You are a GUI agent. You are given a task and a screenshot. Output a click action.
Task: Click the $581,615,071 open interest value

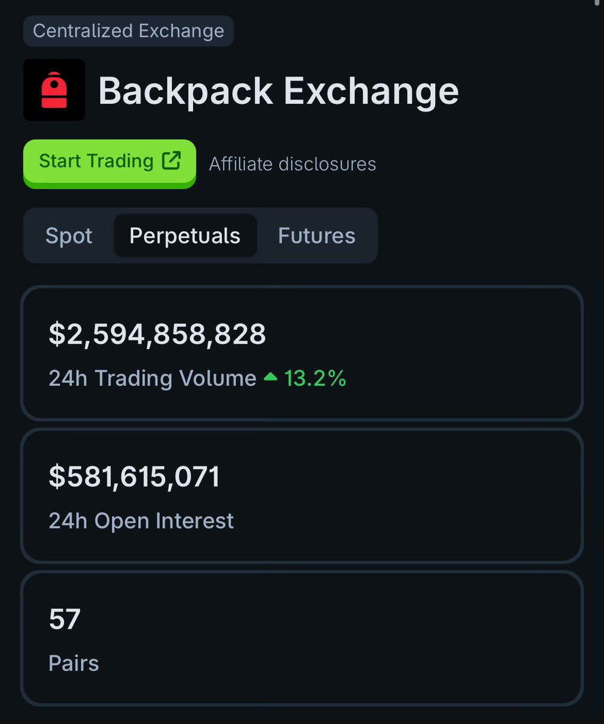pos(135,476)
